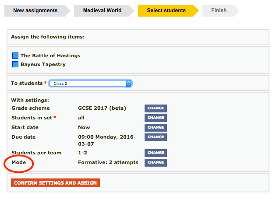
Task: Change the Start date setting
Action: coord(156,128)
